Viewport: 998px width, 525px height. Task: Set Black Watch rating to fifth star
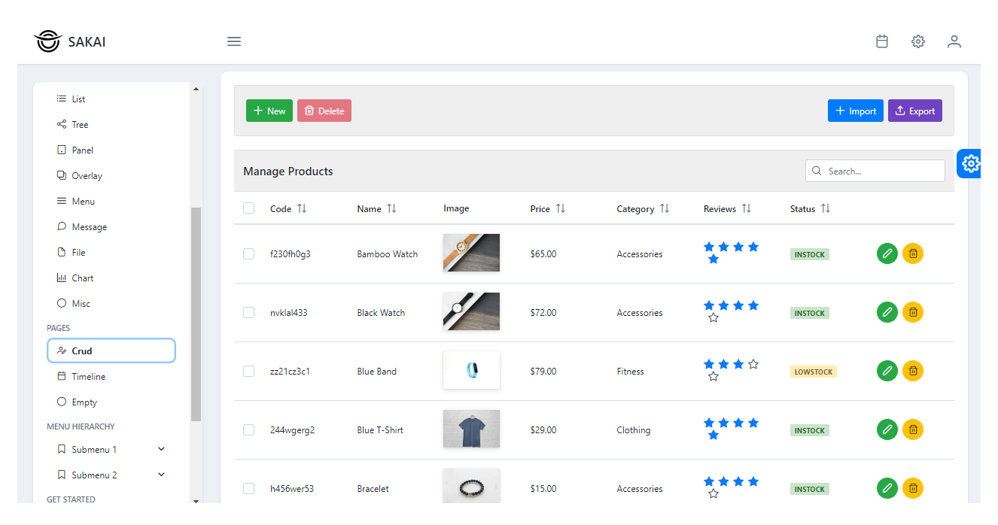[714, 318]
